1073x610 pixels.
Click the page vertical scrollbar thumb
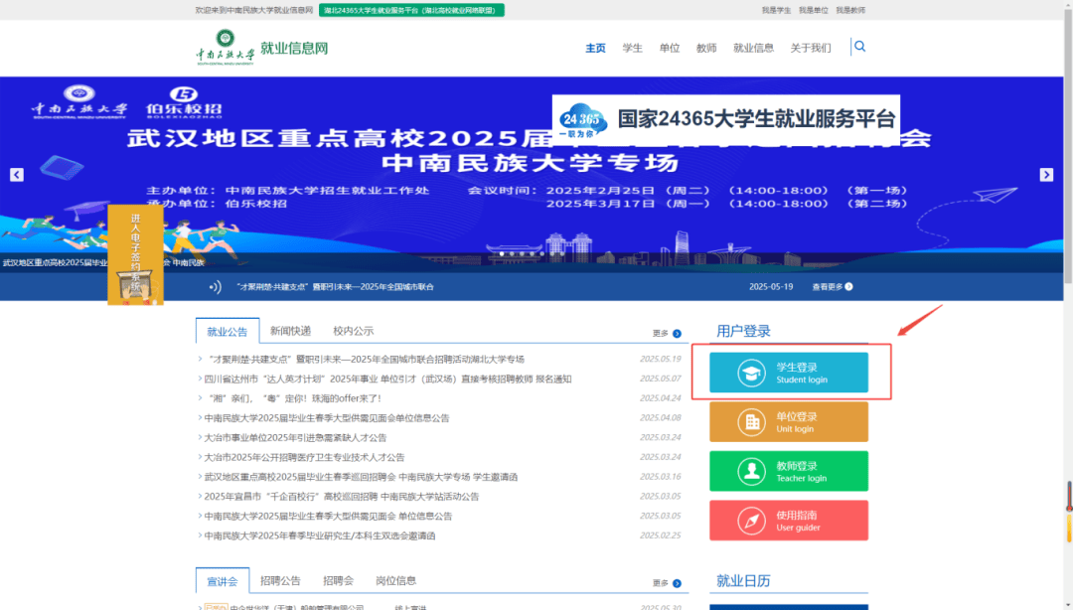pos(1068,147)
